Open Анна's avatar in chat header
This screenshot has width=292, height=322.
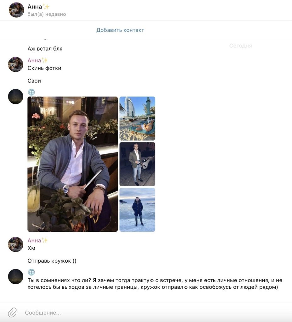[x=16, y=10]
